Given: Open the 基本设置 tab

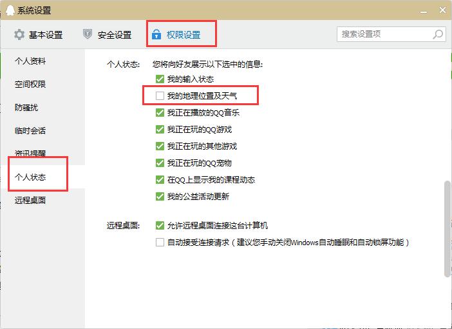Looking at the screenshot, I should (39, 35).
